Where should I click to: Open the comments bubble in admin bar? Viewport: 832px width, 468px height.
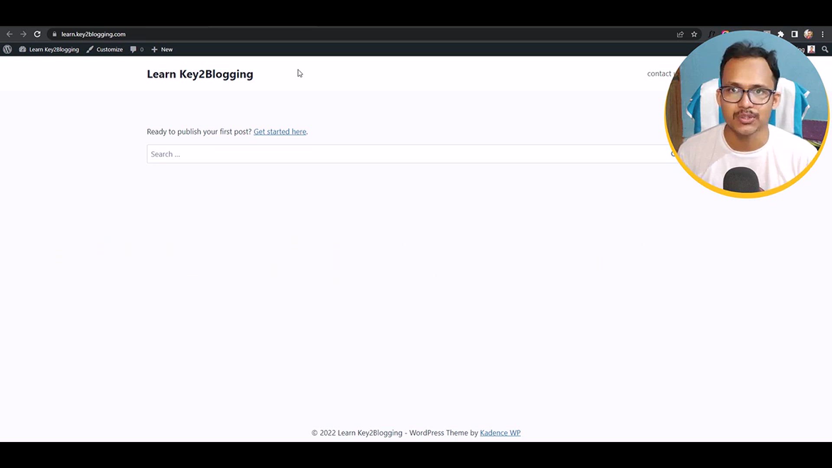click(137, 49)
